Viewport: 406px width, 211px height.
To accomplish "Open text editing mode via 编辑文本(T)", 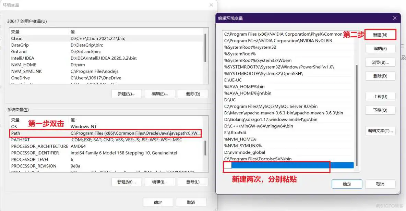I will point(380,131).
